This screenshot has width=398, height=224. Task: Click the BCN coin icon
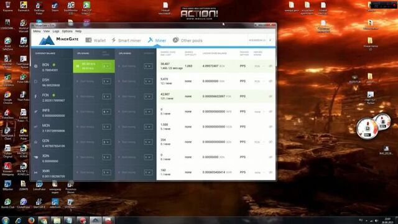click(x=36, y=67)
